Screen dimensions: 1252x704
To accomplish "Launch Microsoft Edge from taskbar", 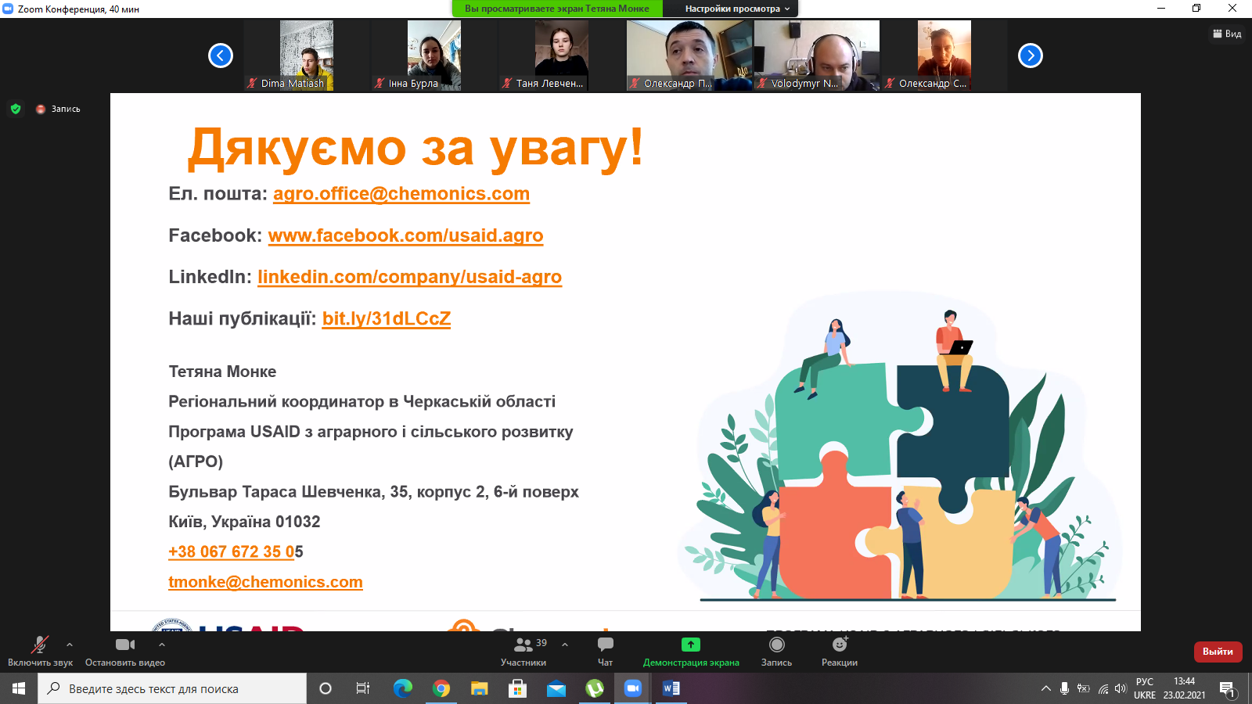I will 402,688.
